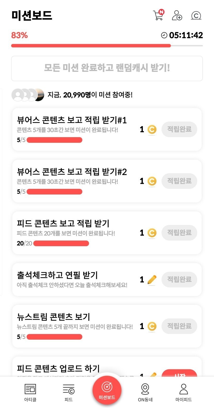Click the overall 83% mission progress bar
Screen dimensions: 214x408
(107, 46)
